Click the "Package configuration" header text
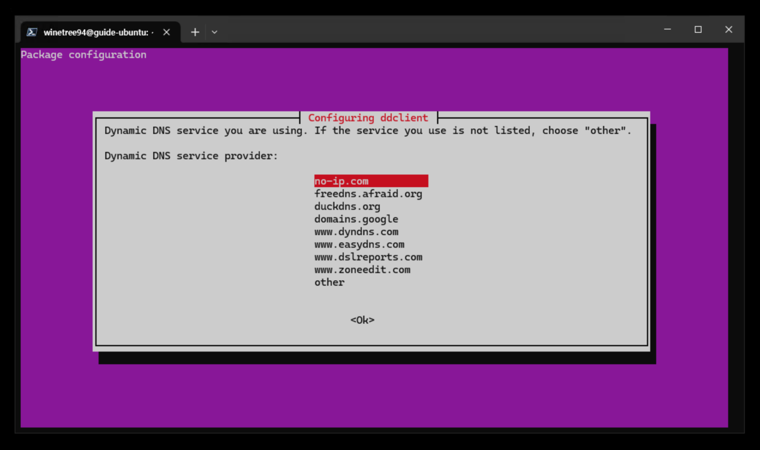 (x=84, y=55)
